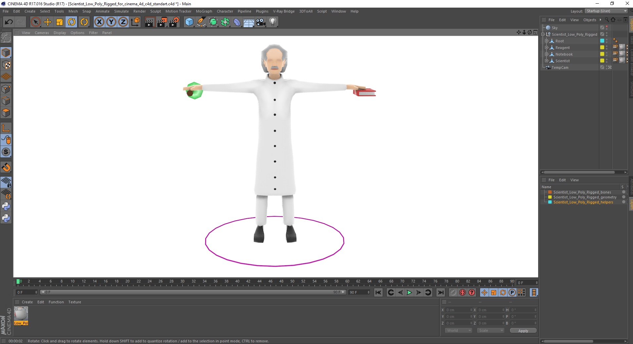Open the World coordinate dropdown
Image resolution: width=633 pixels, height=344 pixels.
458,330
